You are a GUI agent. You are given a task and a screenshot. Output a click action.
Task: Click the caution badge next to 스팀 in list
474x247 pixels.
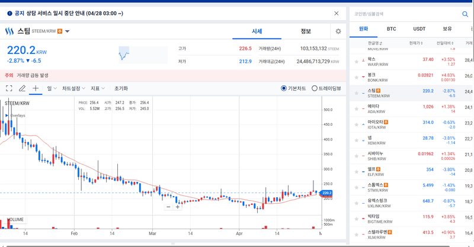click(x=378, y=91)
